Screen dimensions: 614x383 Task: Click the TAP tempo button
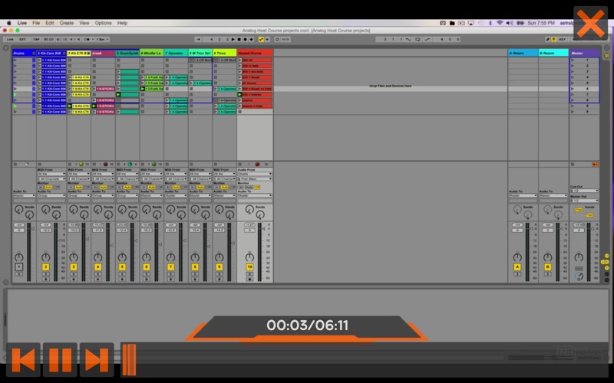point(36,40)
